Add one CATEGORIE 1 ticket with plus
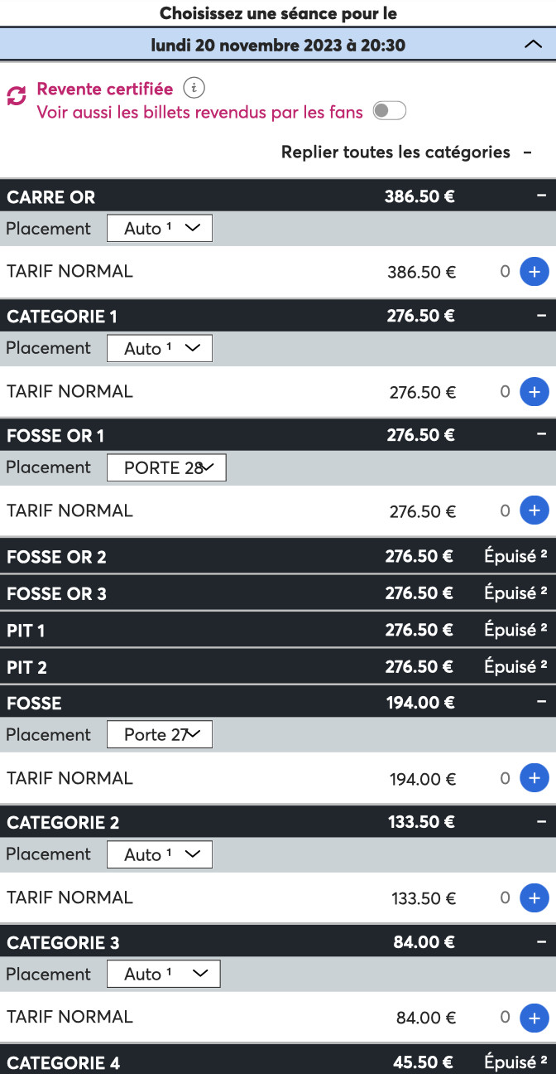The image size is (556, 1074). click(x=534, y=391)
